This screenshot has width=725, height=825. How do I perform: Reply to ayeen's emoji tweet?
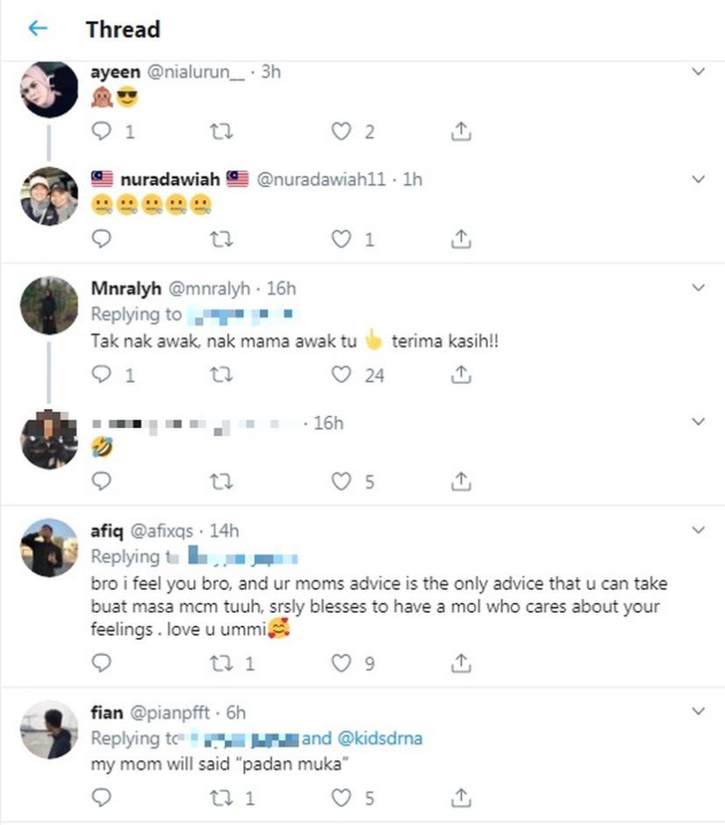[x=102, y=132]
